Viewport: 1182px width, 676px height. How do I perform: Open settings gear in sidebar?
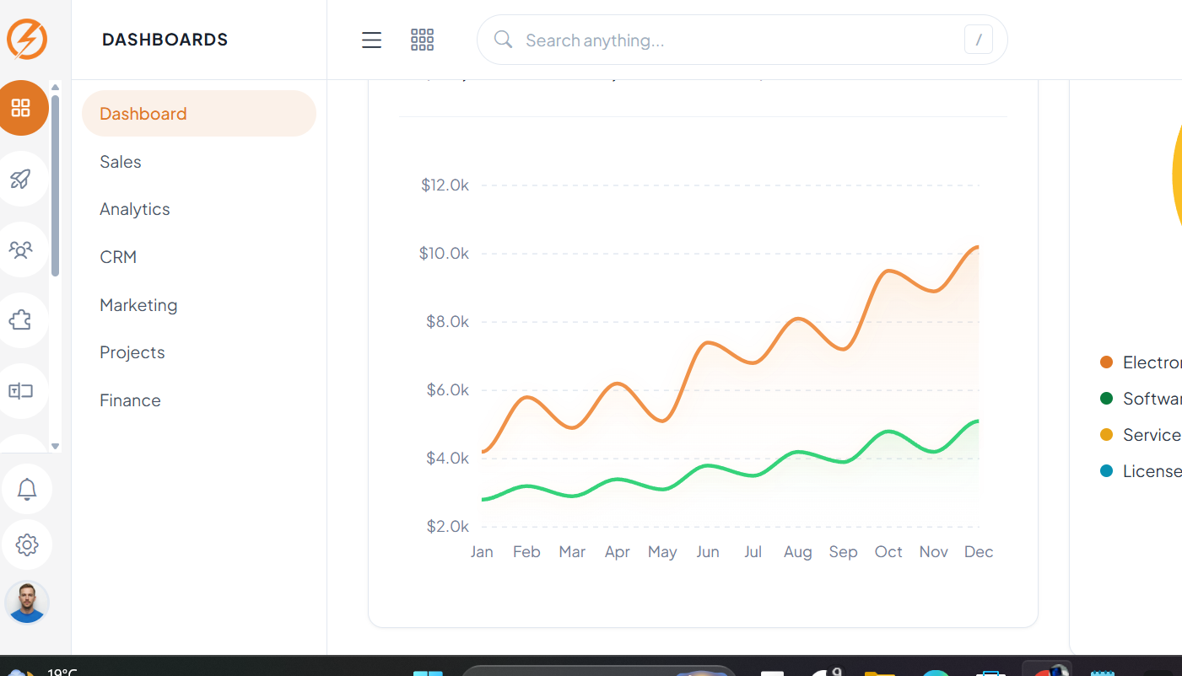[x=27, y=545]
